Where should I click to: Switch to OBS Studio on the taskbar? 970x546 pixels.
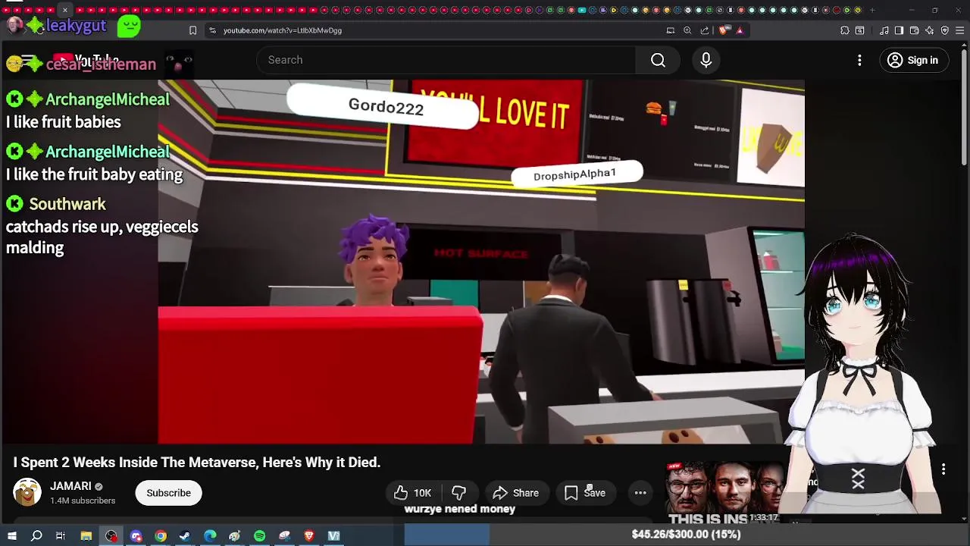point(111,536)
